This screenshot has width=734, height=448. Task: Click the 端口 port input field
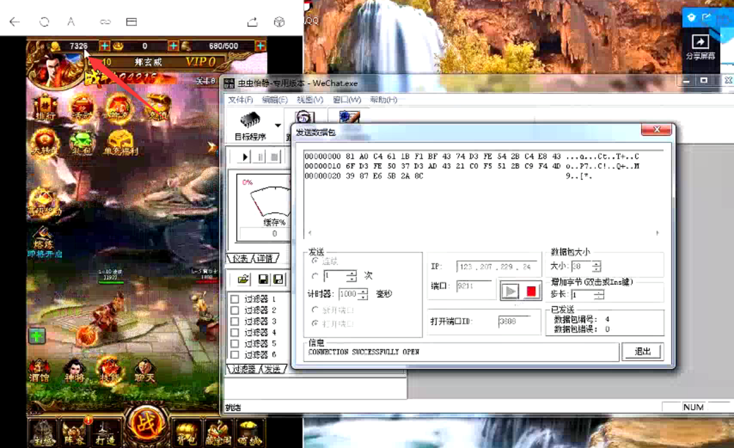click(x=474, y=286)
